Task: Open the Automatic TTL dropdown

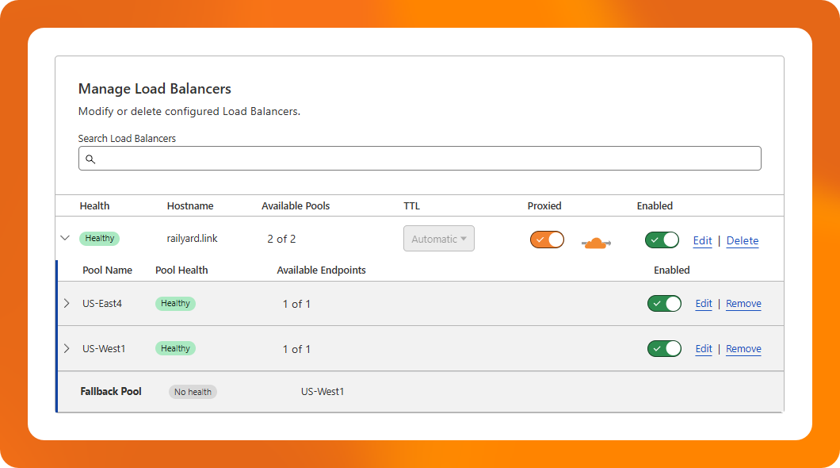Action: (x=439, y=239)
